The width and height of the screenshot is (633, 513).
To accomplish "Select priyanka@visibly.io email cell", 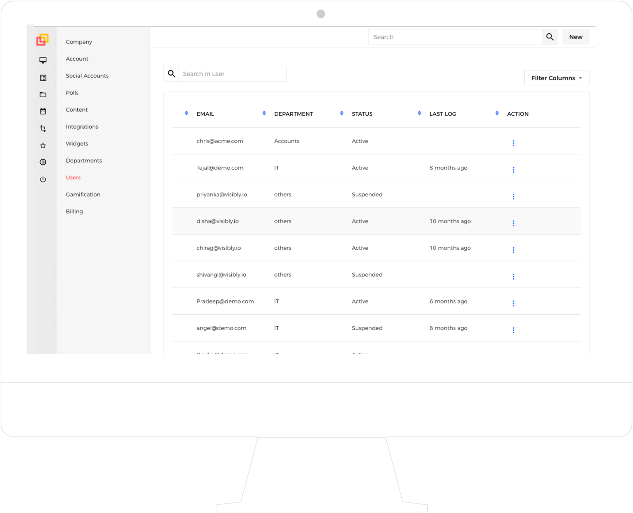I will coord(222,195).
